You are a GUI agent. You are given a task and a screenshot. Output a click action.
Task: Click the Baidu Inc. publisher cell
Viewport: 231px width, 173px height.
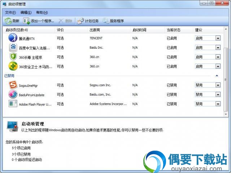click(96, 48)
